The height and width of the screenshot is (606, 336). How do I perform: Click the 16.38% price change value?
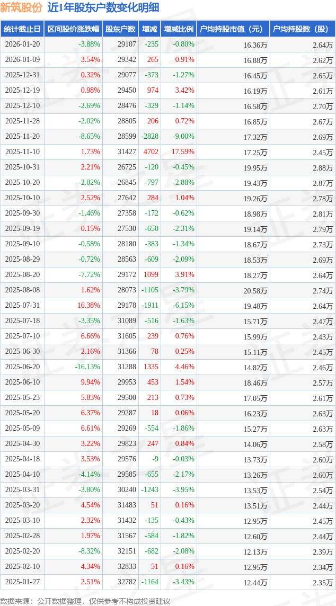(x=89, y=306)
